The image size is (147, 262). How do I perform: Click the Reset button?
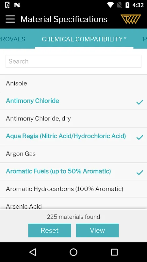(x=50, y=231)
